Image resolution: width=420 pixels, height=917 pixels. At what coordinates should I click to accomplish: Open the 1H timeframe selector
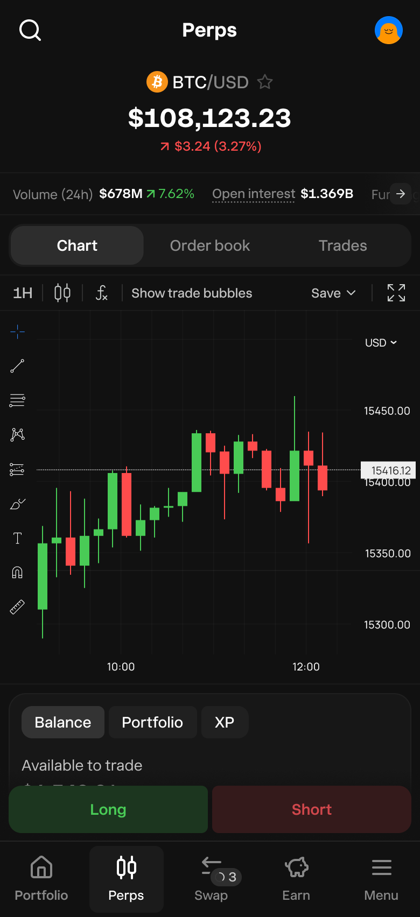23,293
